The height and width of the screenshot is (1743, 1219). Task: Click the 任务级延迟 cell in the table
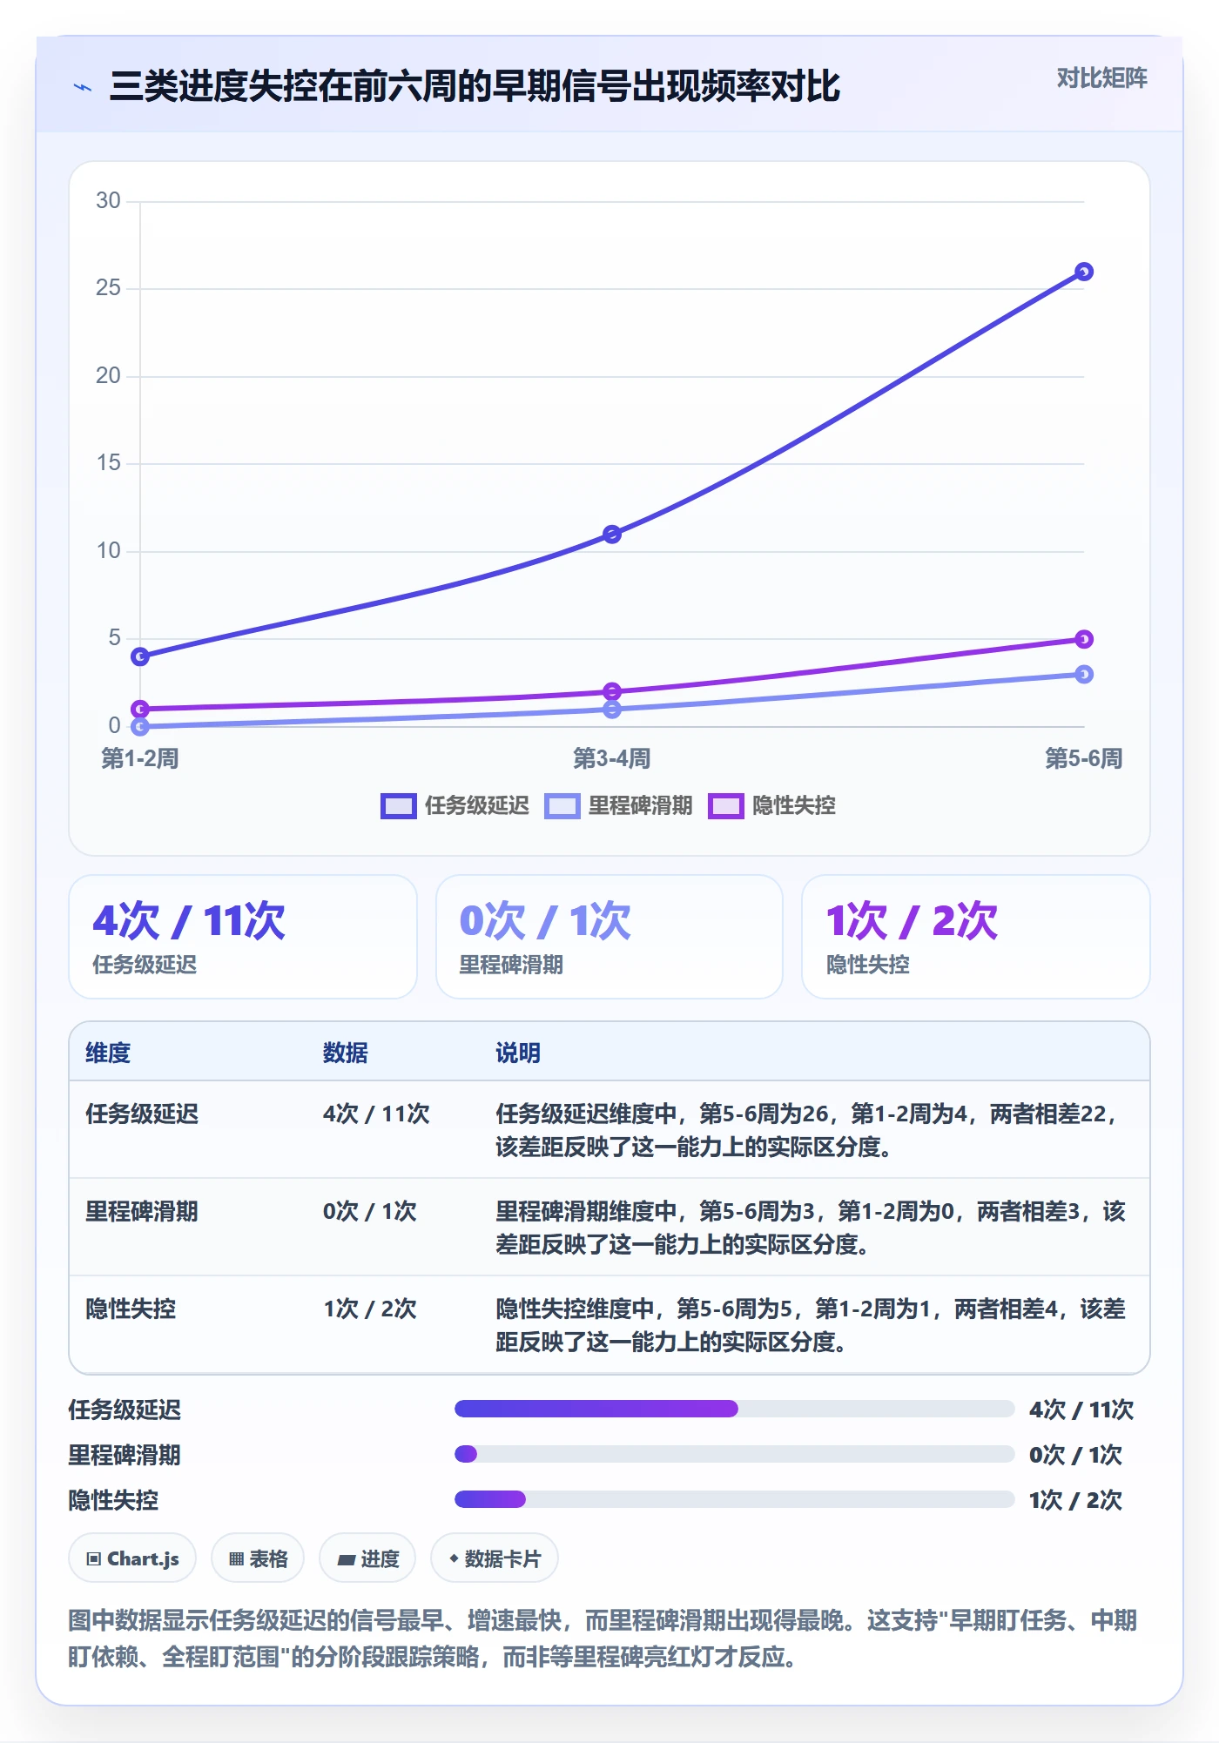[142, 1114]
